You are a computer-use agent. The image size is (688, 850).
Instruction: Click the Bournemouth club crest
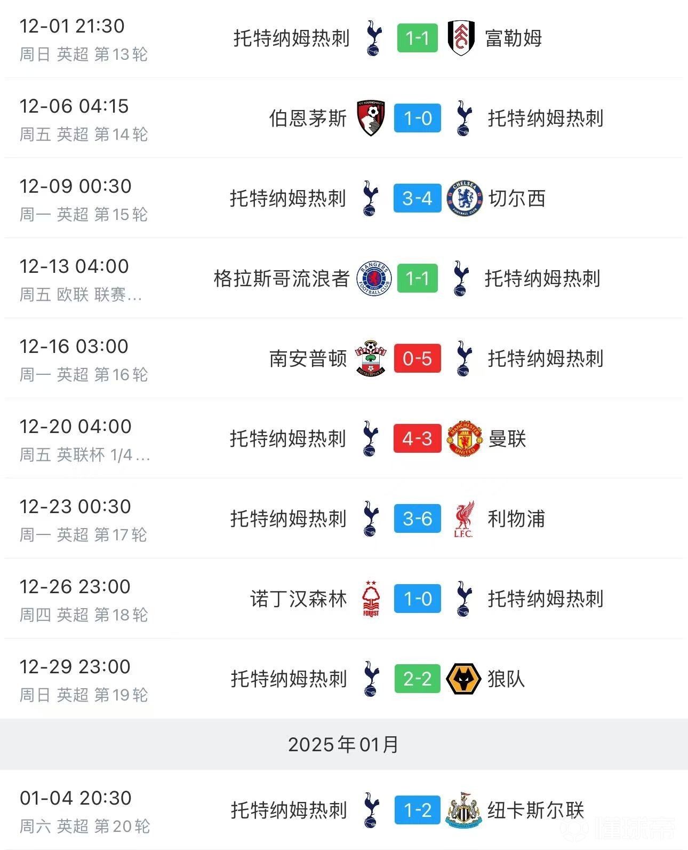click(x=371, y=118)
